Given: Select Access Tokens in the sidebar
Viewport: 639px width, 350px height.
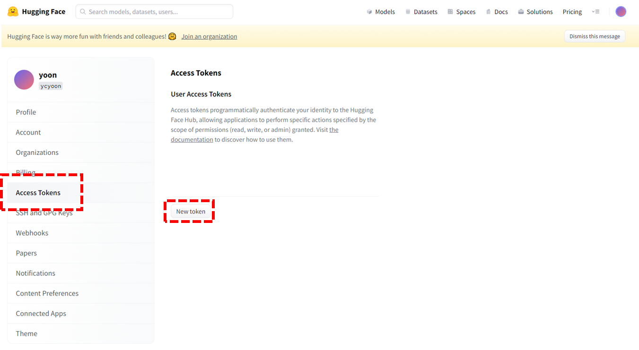Looking at the screenshot, I should coord(81,193).
